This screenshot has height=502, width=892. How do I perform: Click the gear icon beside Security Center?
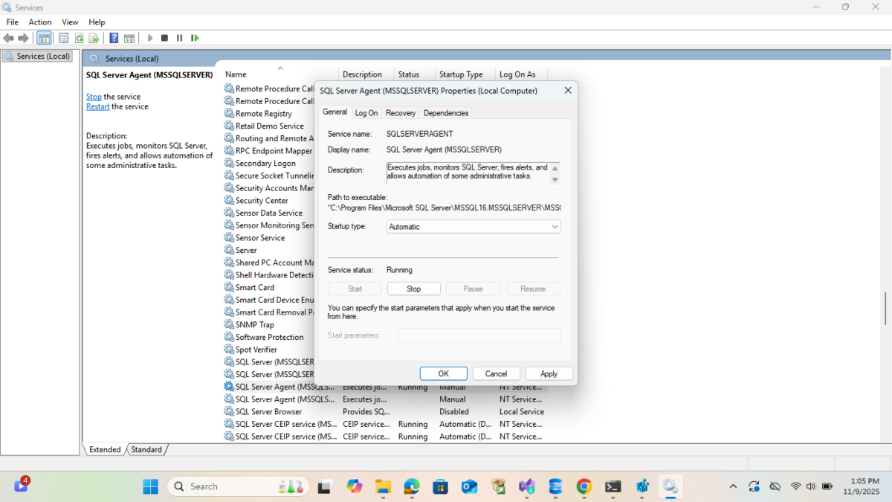click(x=229, y=200)
